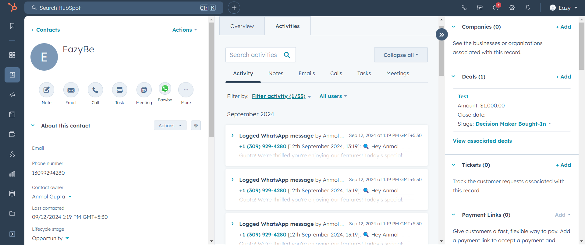
Task: Open the Test deal link
Action: pos(463,96)
